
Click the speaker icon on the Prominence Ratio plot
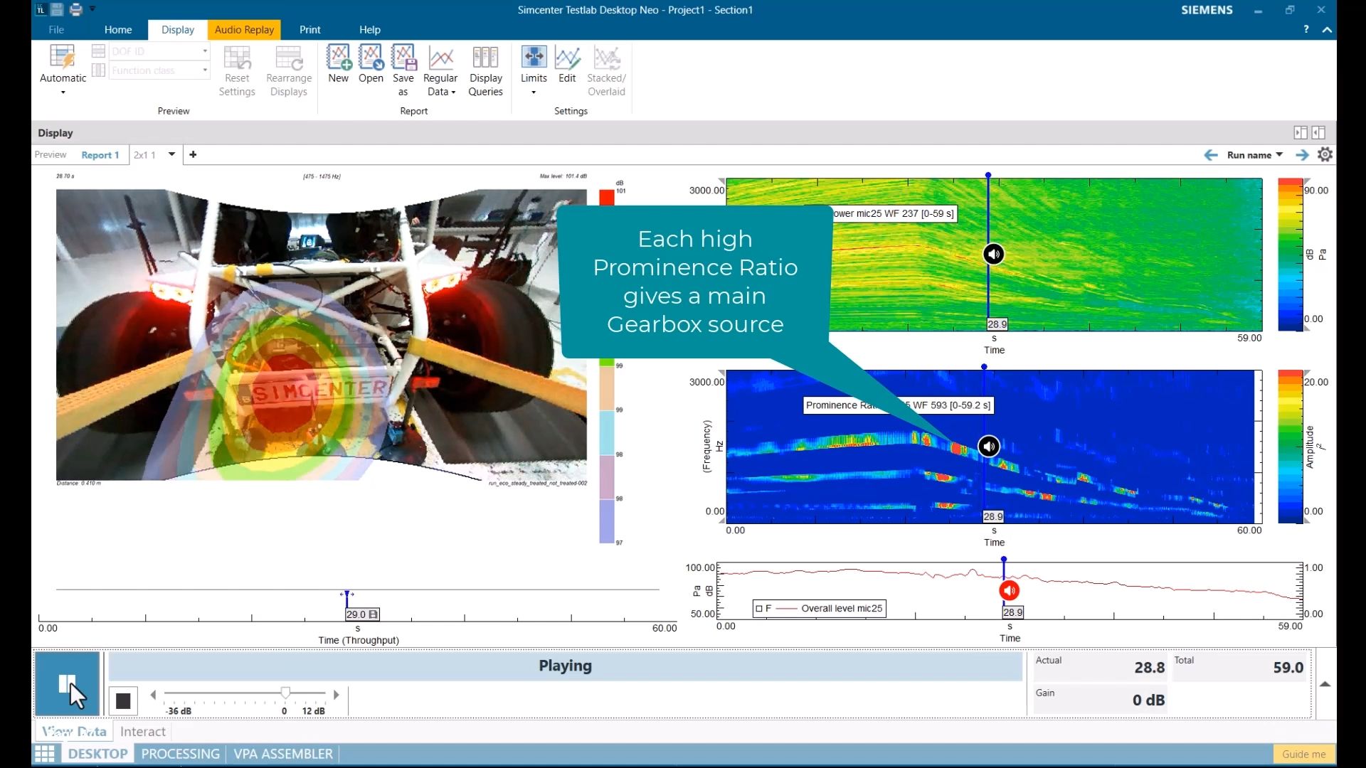(989, 446)
